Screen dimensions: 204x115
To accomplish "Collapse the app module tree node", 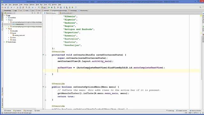I will tap(4, 16).
